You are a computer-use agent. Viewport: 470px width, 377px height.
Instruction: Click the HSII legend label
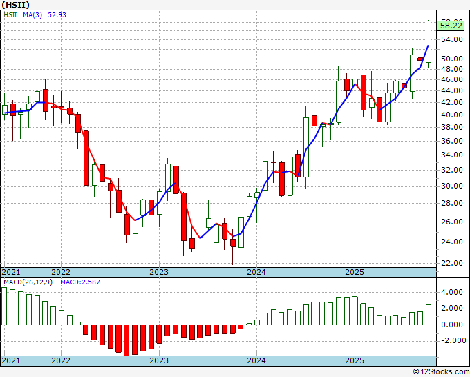10,15
